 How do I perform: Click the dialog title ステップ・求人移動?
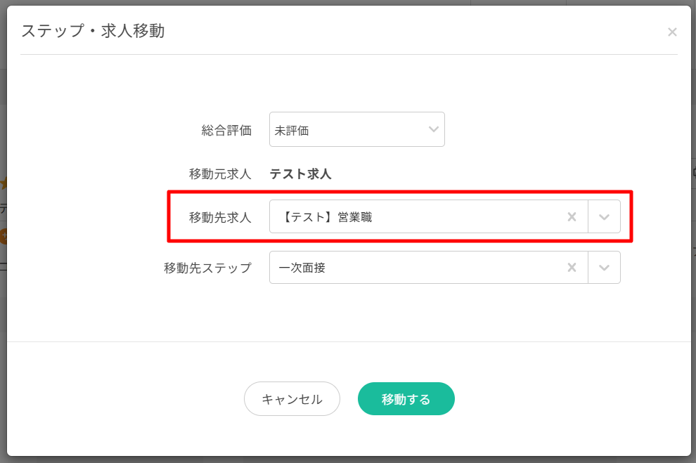[x=93, y=31]
